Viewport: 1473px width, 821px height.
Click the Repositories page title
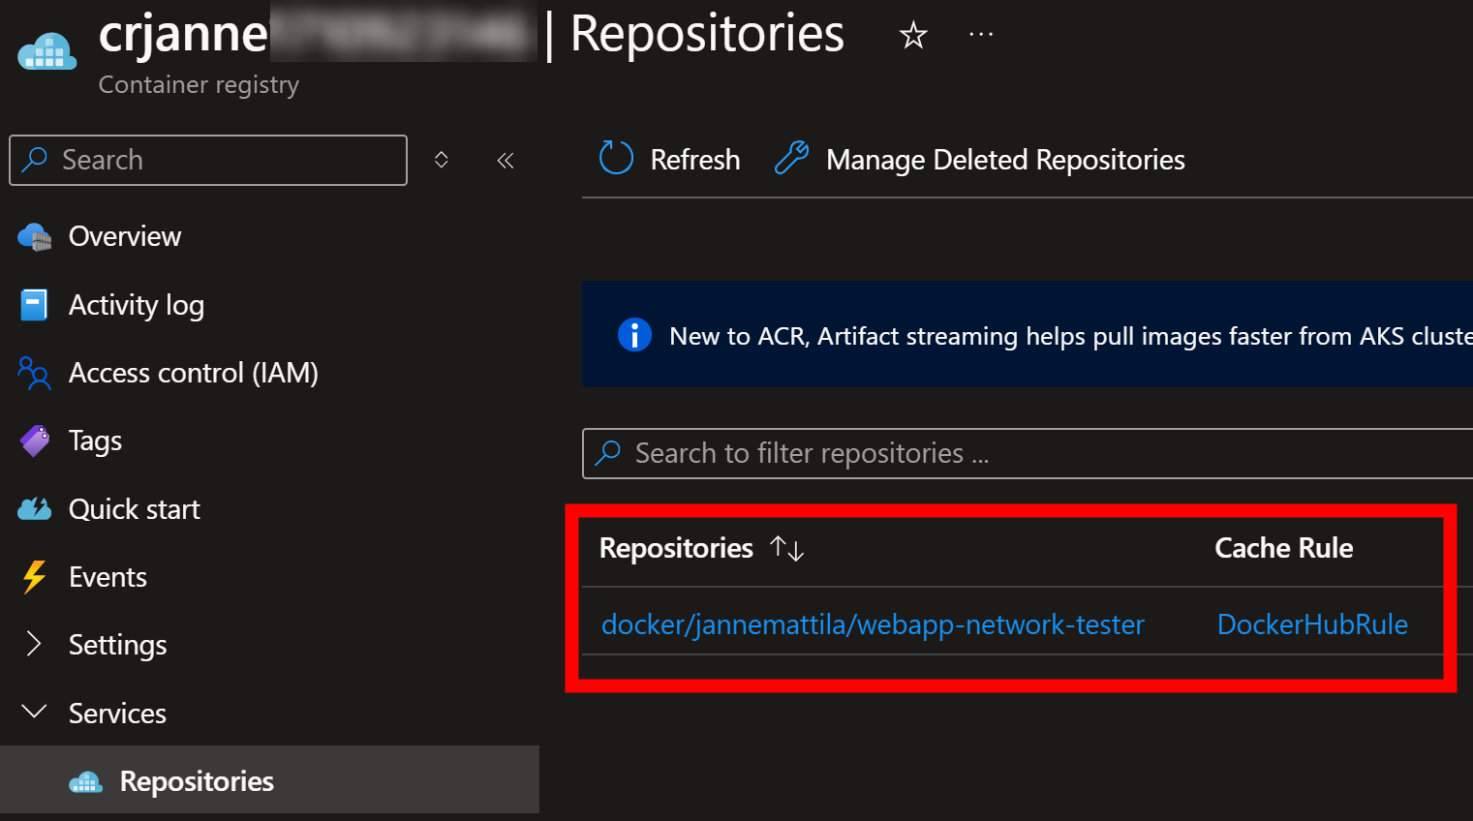pyautogui.click(x=707, y=34)
